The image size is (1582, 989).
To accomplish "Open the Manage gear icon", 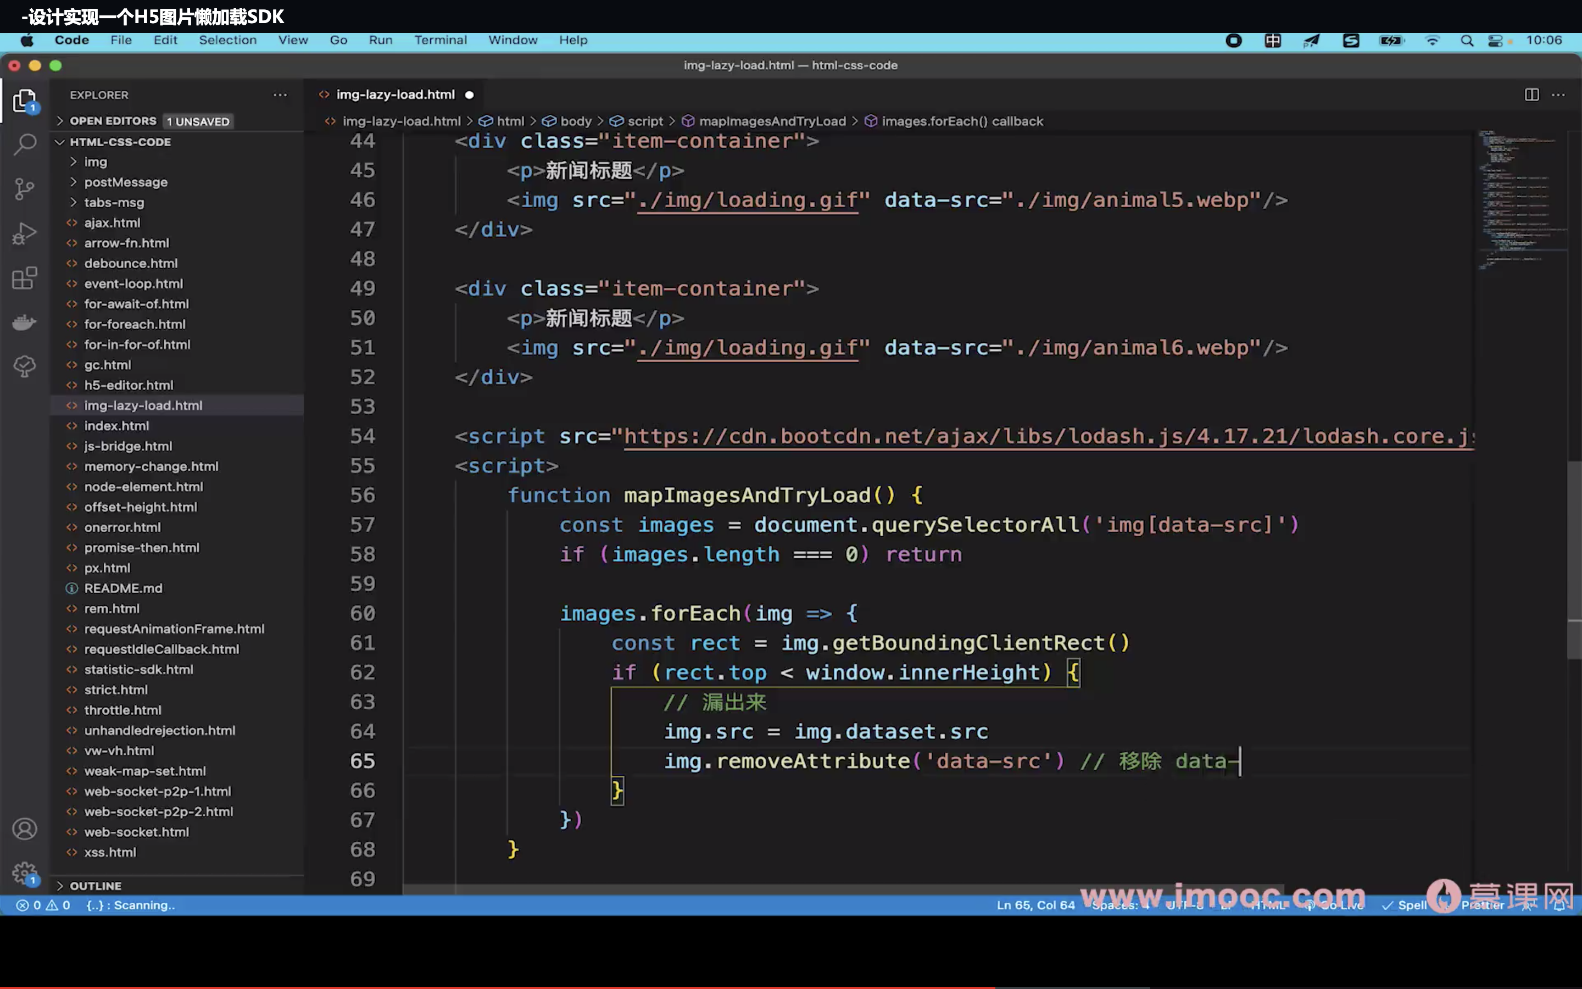I will coord(25,873).
